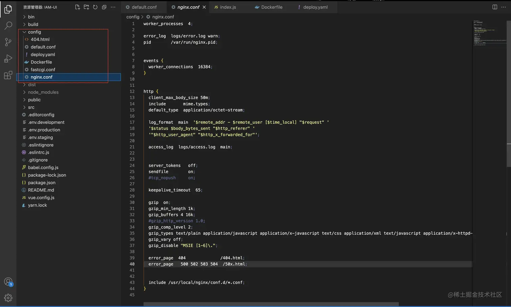Expand the bin folder
This screenshot has width=511, height=307.
pos(69,17)
